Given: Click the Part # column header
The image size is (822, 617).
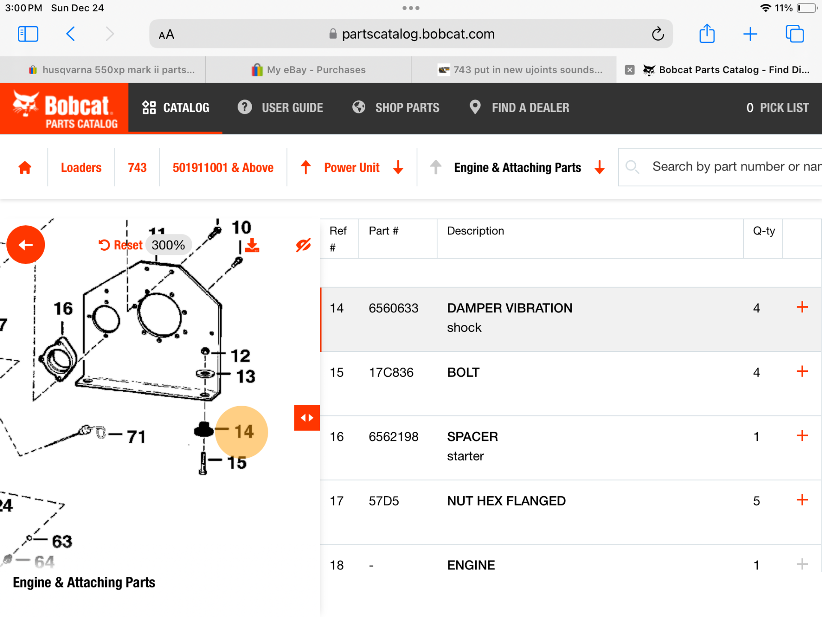Looking at the screenshot, I should pos(384,231).
